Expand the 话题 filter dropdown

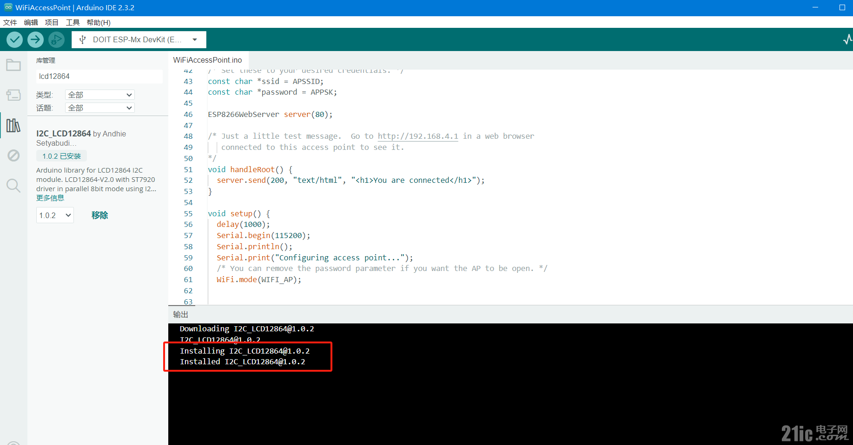click(100, 108)
